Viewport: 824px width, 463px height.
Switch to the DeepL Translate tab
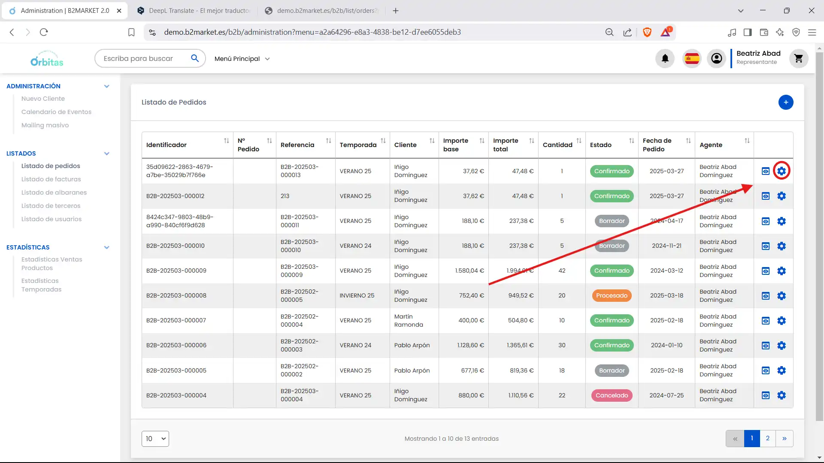(x=193, y=10)
